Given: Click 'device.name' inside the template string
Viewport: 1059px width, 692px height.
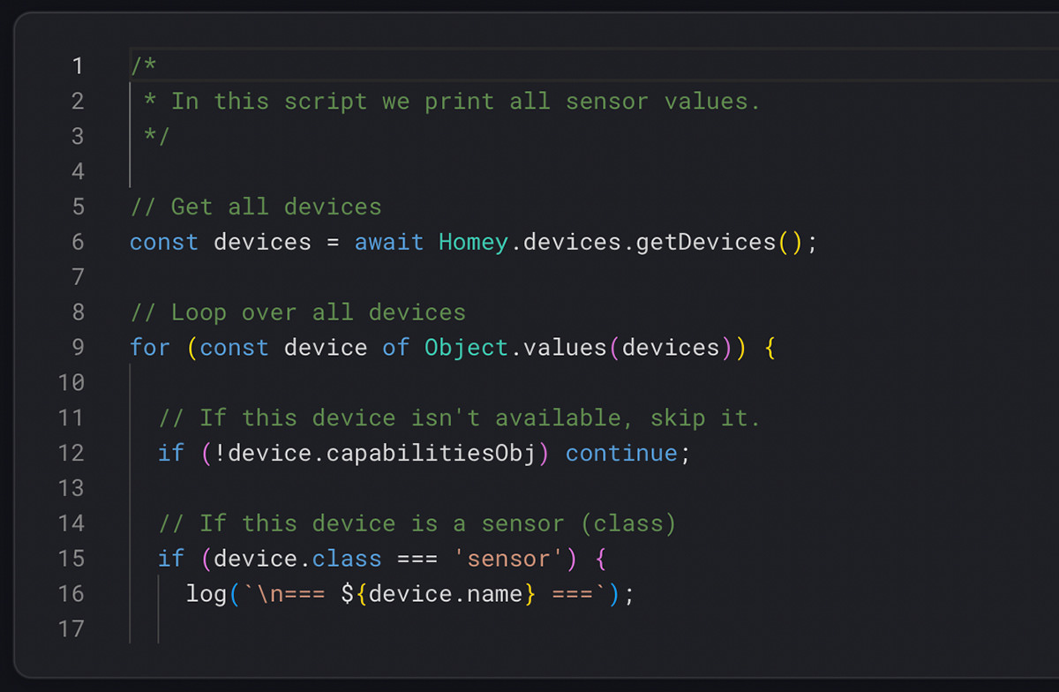Looking at the screenshot, I should pyautogui.click(x=446, y=594).
